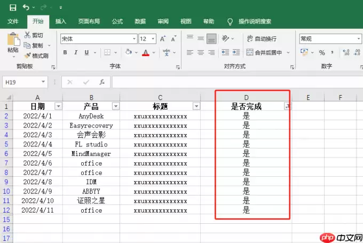This screenshot has height=243, width=363.
Task: Toggle bottom vertical alignment
Action: coord(211,38)
